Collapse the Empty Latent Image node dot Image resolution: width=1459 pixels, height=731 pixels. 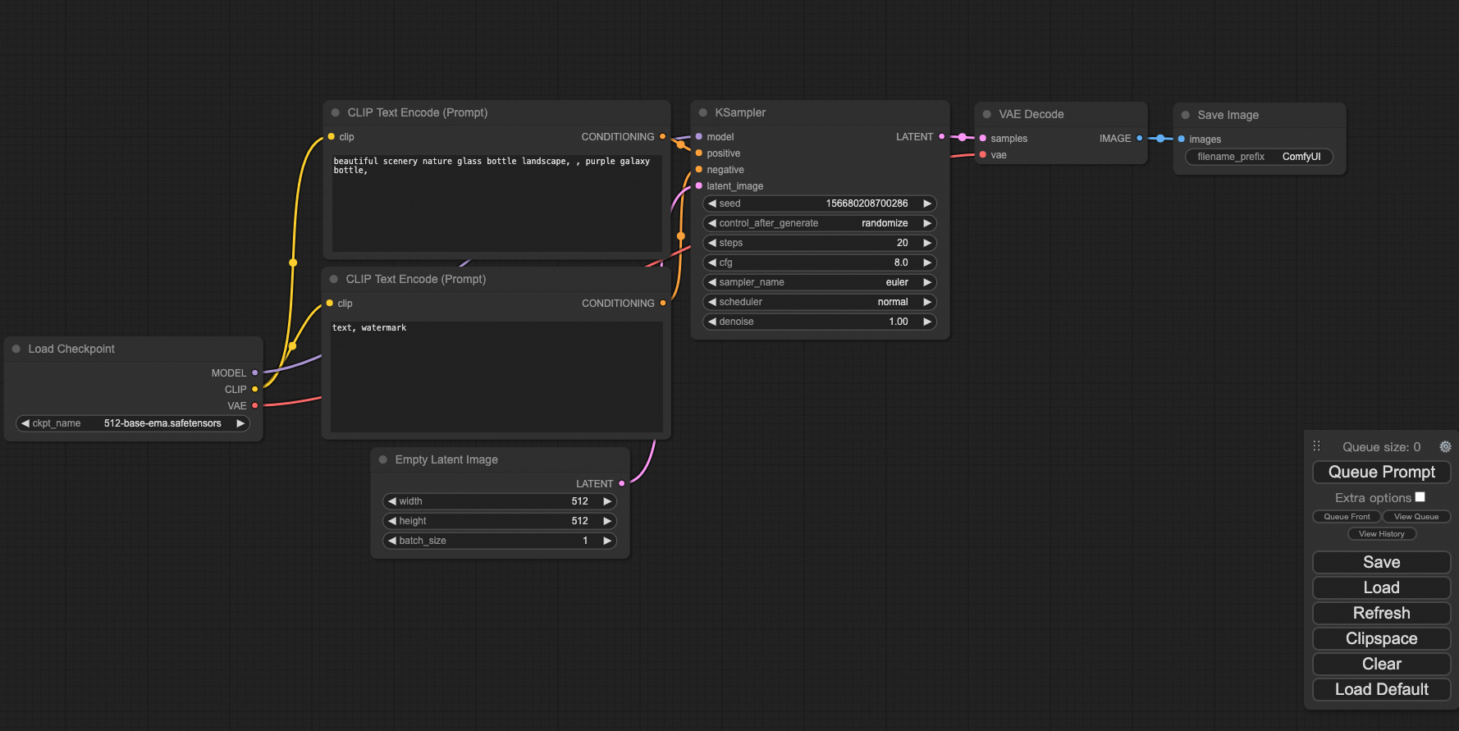tap(383, 459)
